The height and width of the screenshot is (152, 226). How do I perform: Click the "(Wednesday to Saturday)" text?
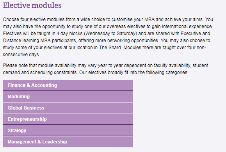(x=110, y=34)
